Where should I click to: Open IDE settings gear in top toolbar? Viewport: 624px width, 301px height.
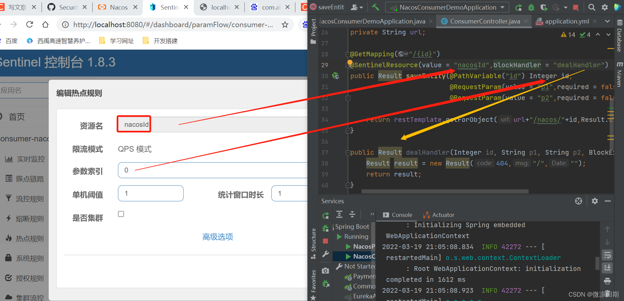(605, 7)
